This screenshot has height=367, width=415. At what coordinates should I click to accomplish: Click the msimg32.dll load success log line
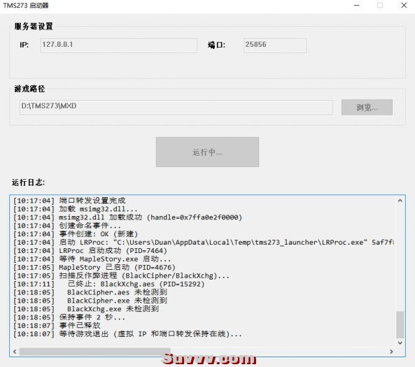pos(127,217)
